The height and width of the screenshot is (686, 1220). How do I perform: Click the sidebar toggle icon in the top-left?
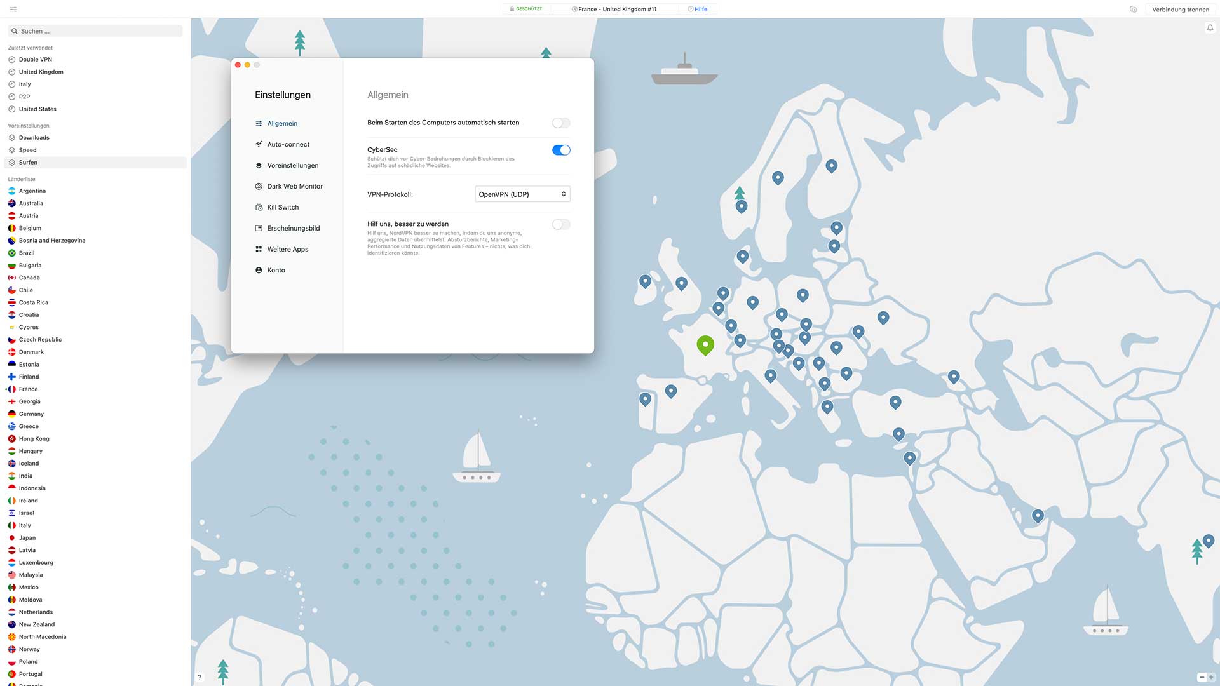coord(13,9)
